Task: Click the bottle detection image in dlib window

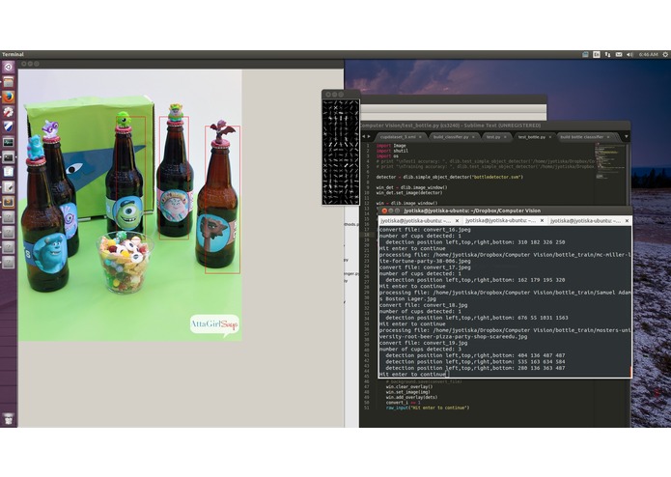Action: pos(129,206)
